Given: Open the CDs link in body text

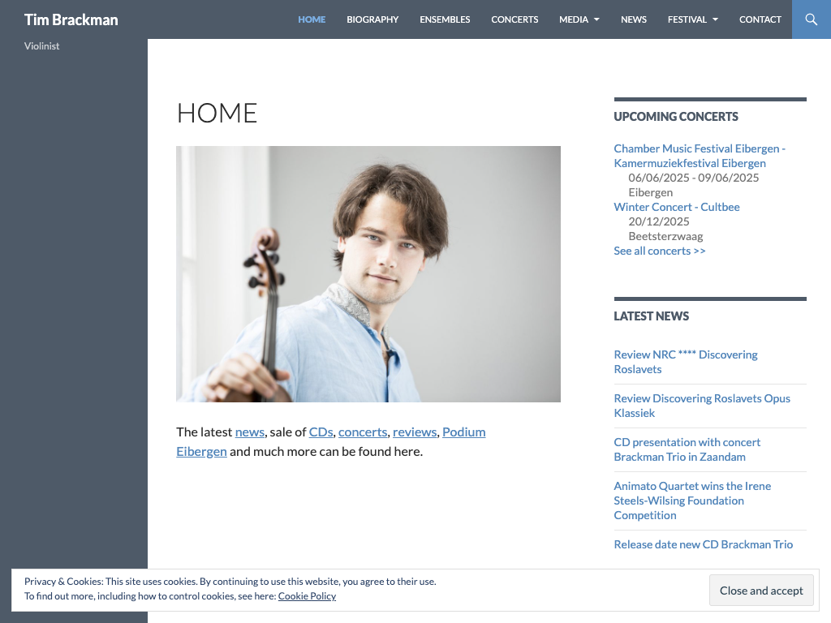Looking at the screenshot, I should pos(321,432).
